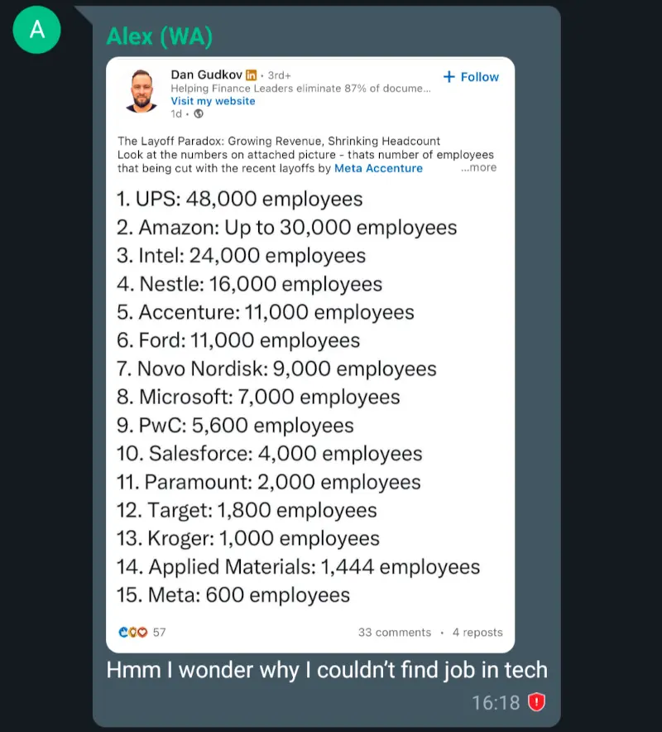Click the LinkedIn badge beside Dan Gudkov

[x=251, y=76]
